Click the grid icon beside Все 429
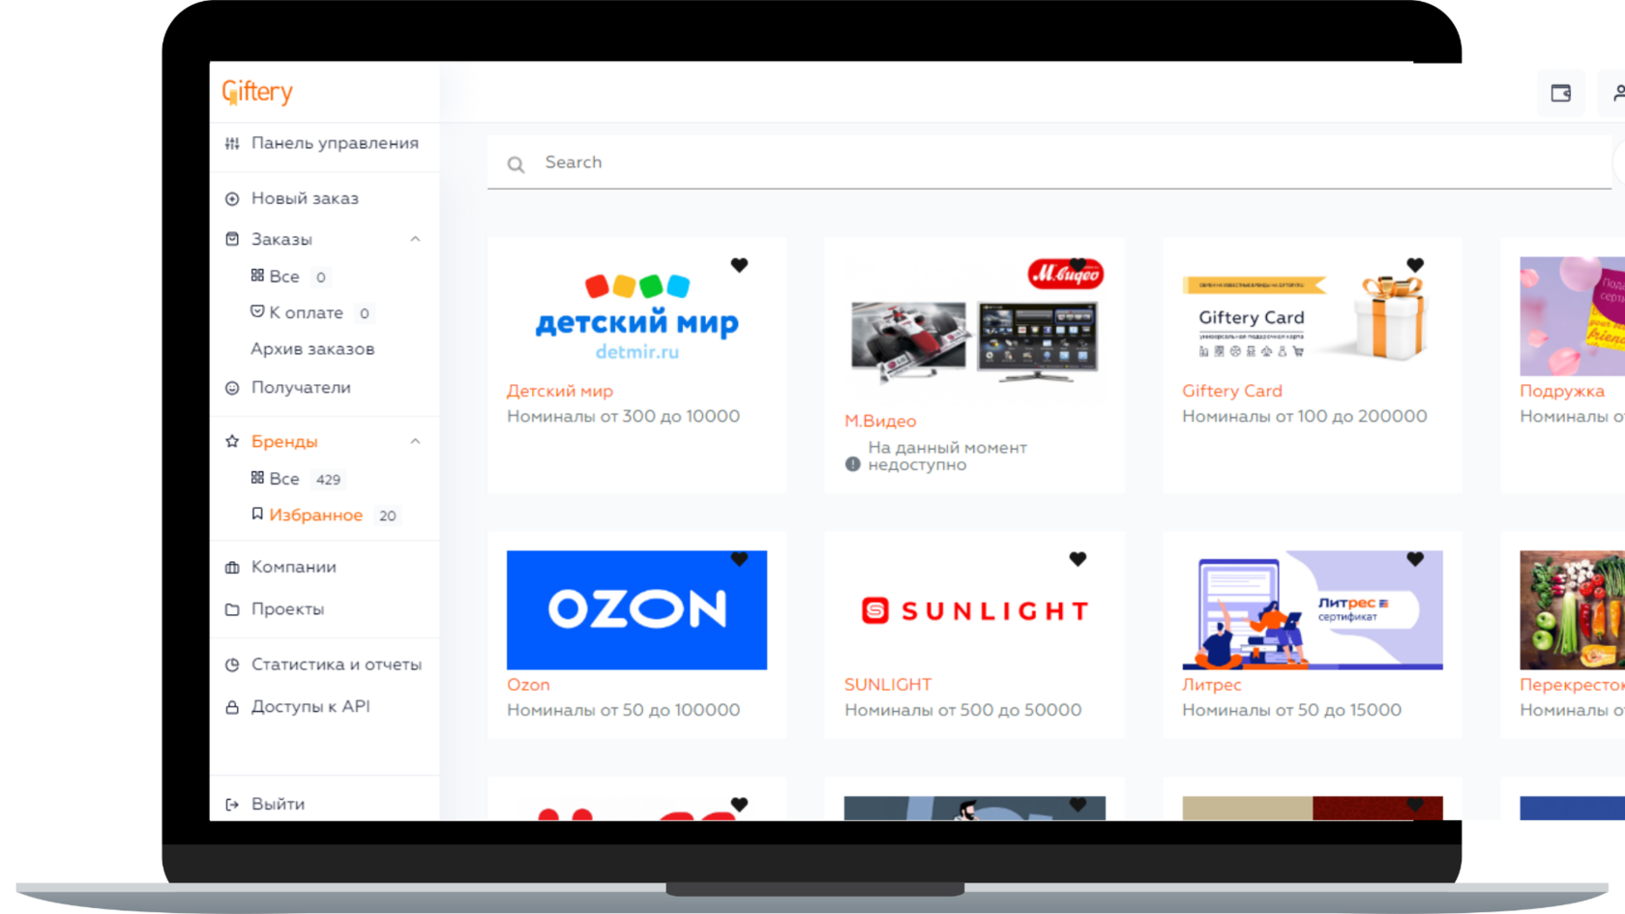 (257, 478)
